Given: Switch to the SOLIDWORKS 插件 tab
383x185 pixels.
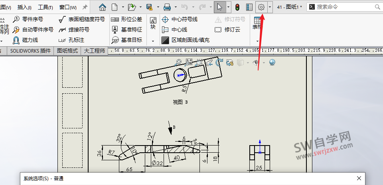Looking at the screenshot, I should coord(30,51).
